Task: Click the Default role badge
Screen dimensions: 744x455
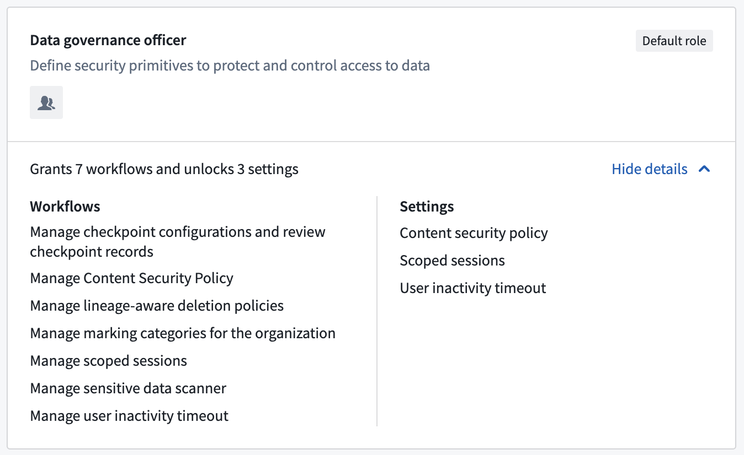Action: pyautogui.click(x=674, y=41)
